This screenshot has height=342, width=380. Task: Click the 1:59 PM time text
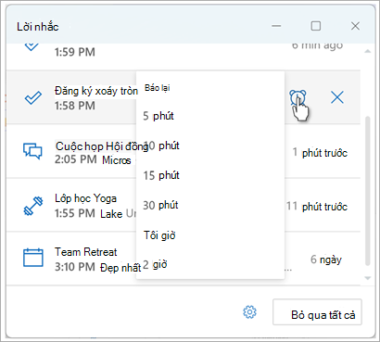click(x=75, y=52)
